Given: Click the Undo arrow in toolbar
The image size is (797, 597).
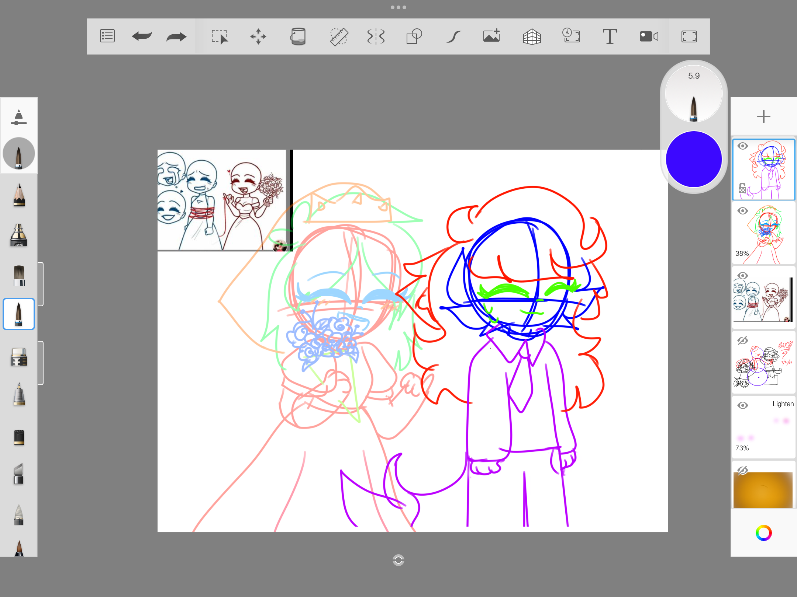Looking at the screenshot, I should [x=142, y=36].
